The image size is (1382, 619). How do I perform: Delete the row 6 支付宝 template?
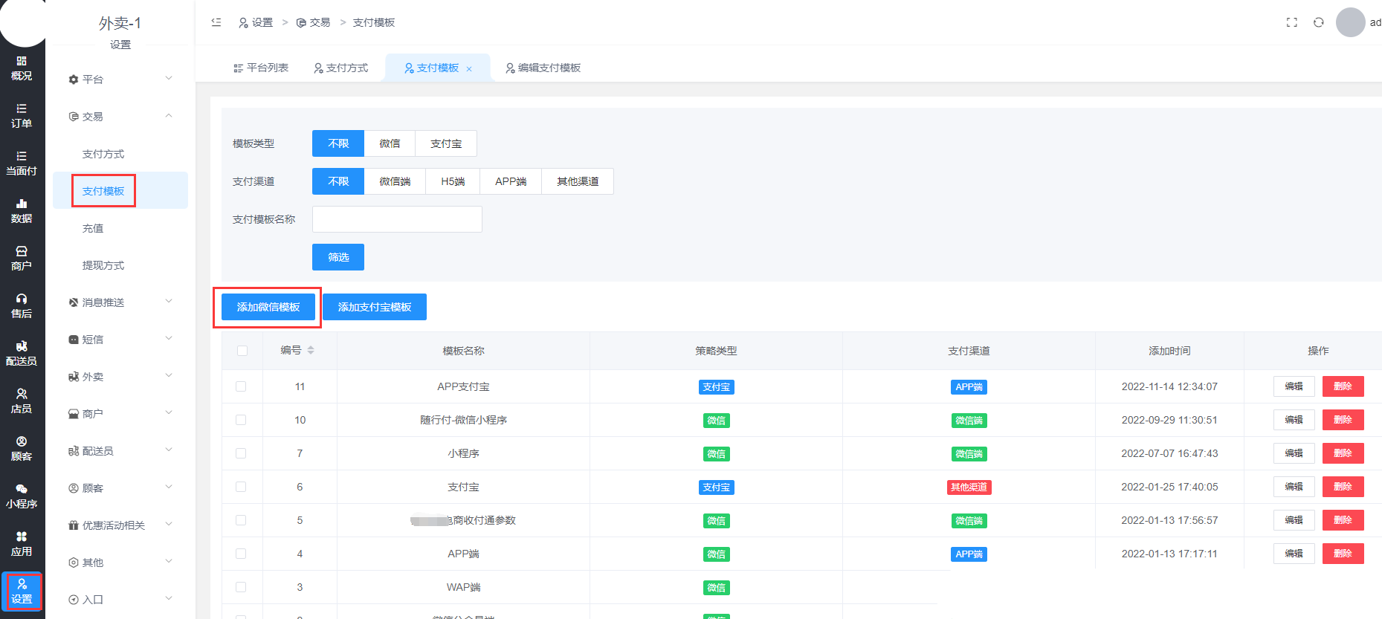1343,487
